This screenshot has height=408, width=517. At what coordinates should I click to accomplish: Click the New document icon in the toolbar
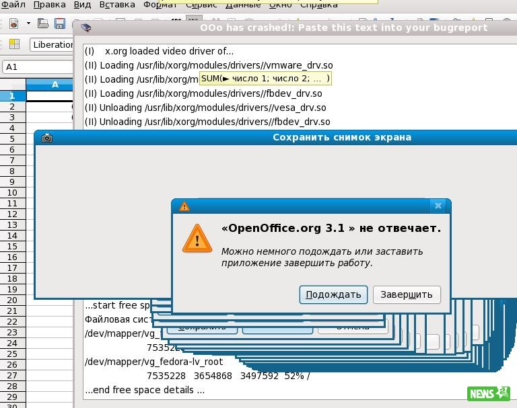13,24
